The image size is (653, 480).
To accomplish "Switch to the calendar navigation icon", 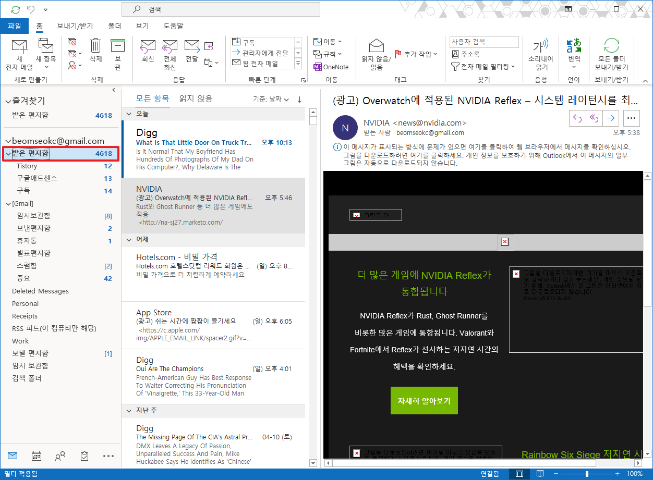I will pos(37,456).
